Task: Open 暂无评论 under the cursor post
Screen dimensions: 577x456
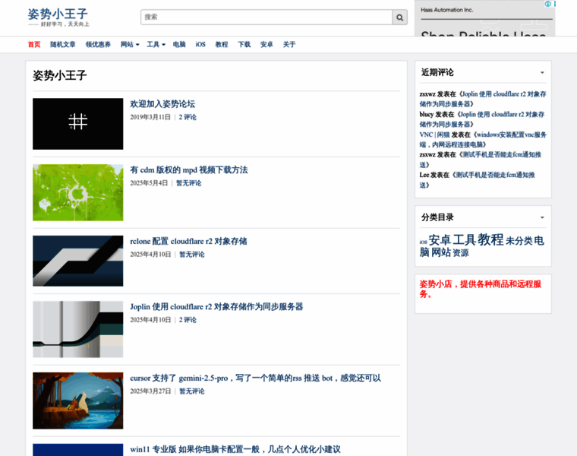Action: (x=192, y=391)
